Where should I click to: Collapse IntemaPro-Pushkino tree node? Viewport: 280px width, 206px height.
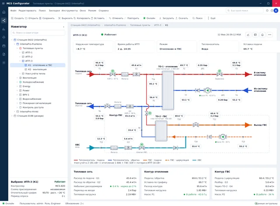(14, 44)
